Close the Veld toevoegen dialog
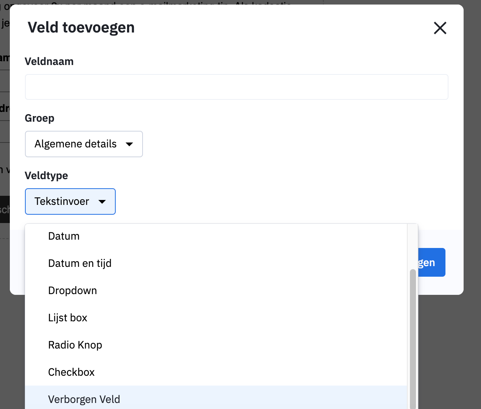Screen dimensions: 481x409 pyautogui.click(x=440, y=28)
